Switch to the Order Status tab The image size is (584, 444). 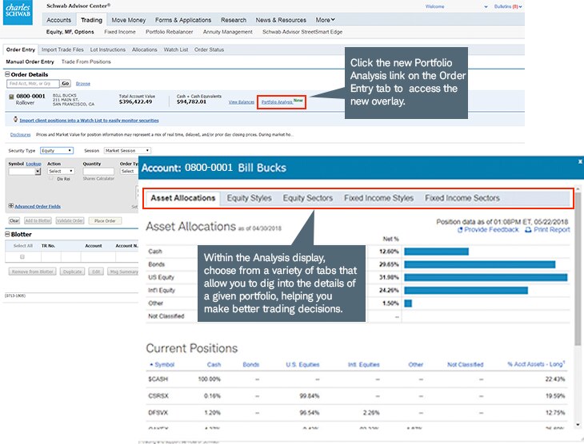click(x=209, y=50)
